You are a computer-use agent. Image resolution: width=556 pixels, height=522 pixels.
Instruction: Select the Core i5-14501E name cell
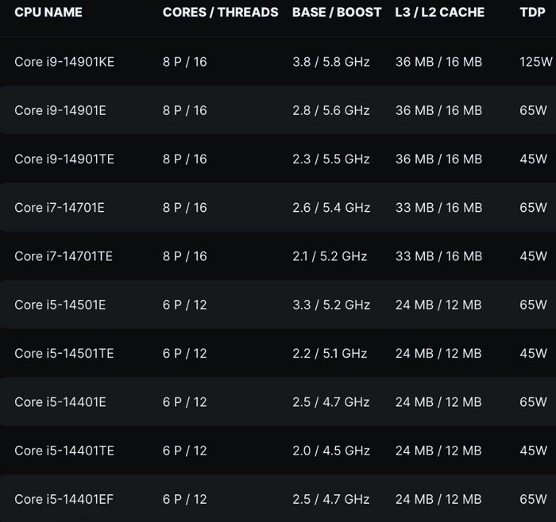[60, 305]
